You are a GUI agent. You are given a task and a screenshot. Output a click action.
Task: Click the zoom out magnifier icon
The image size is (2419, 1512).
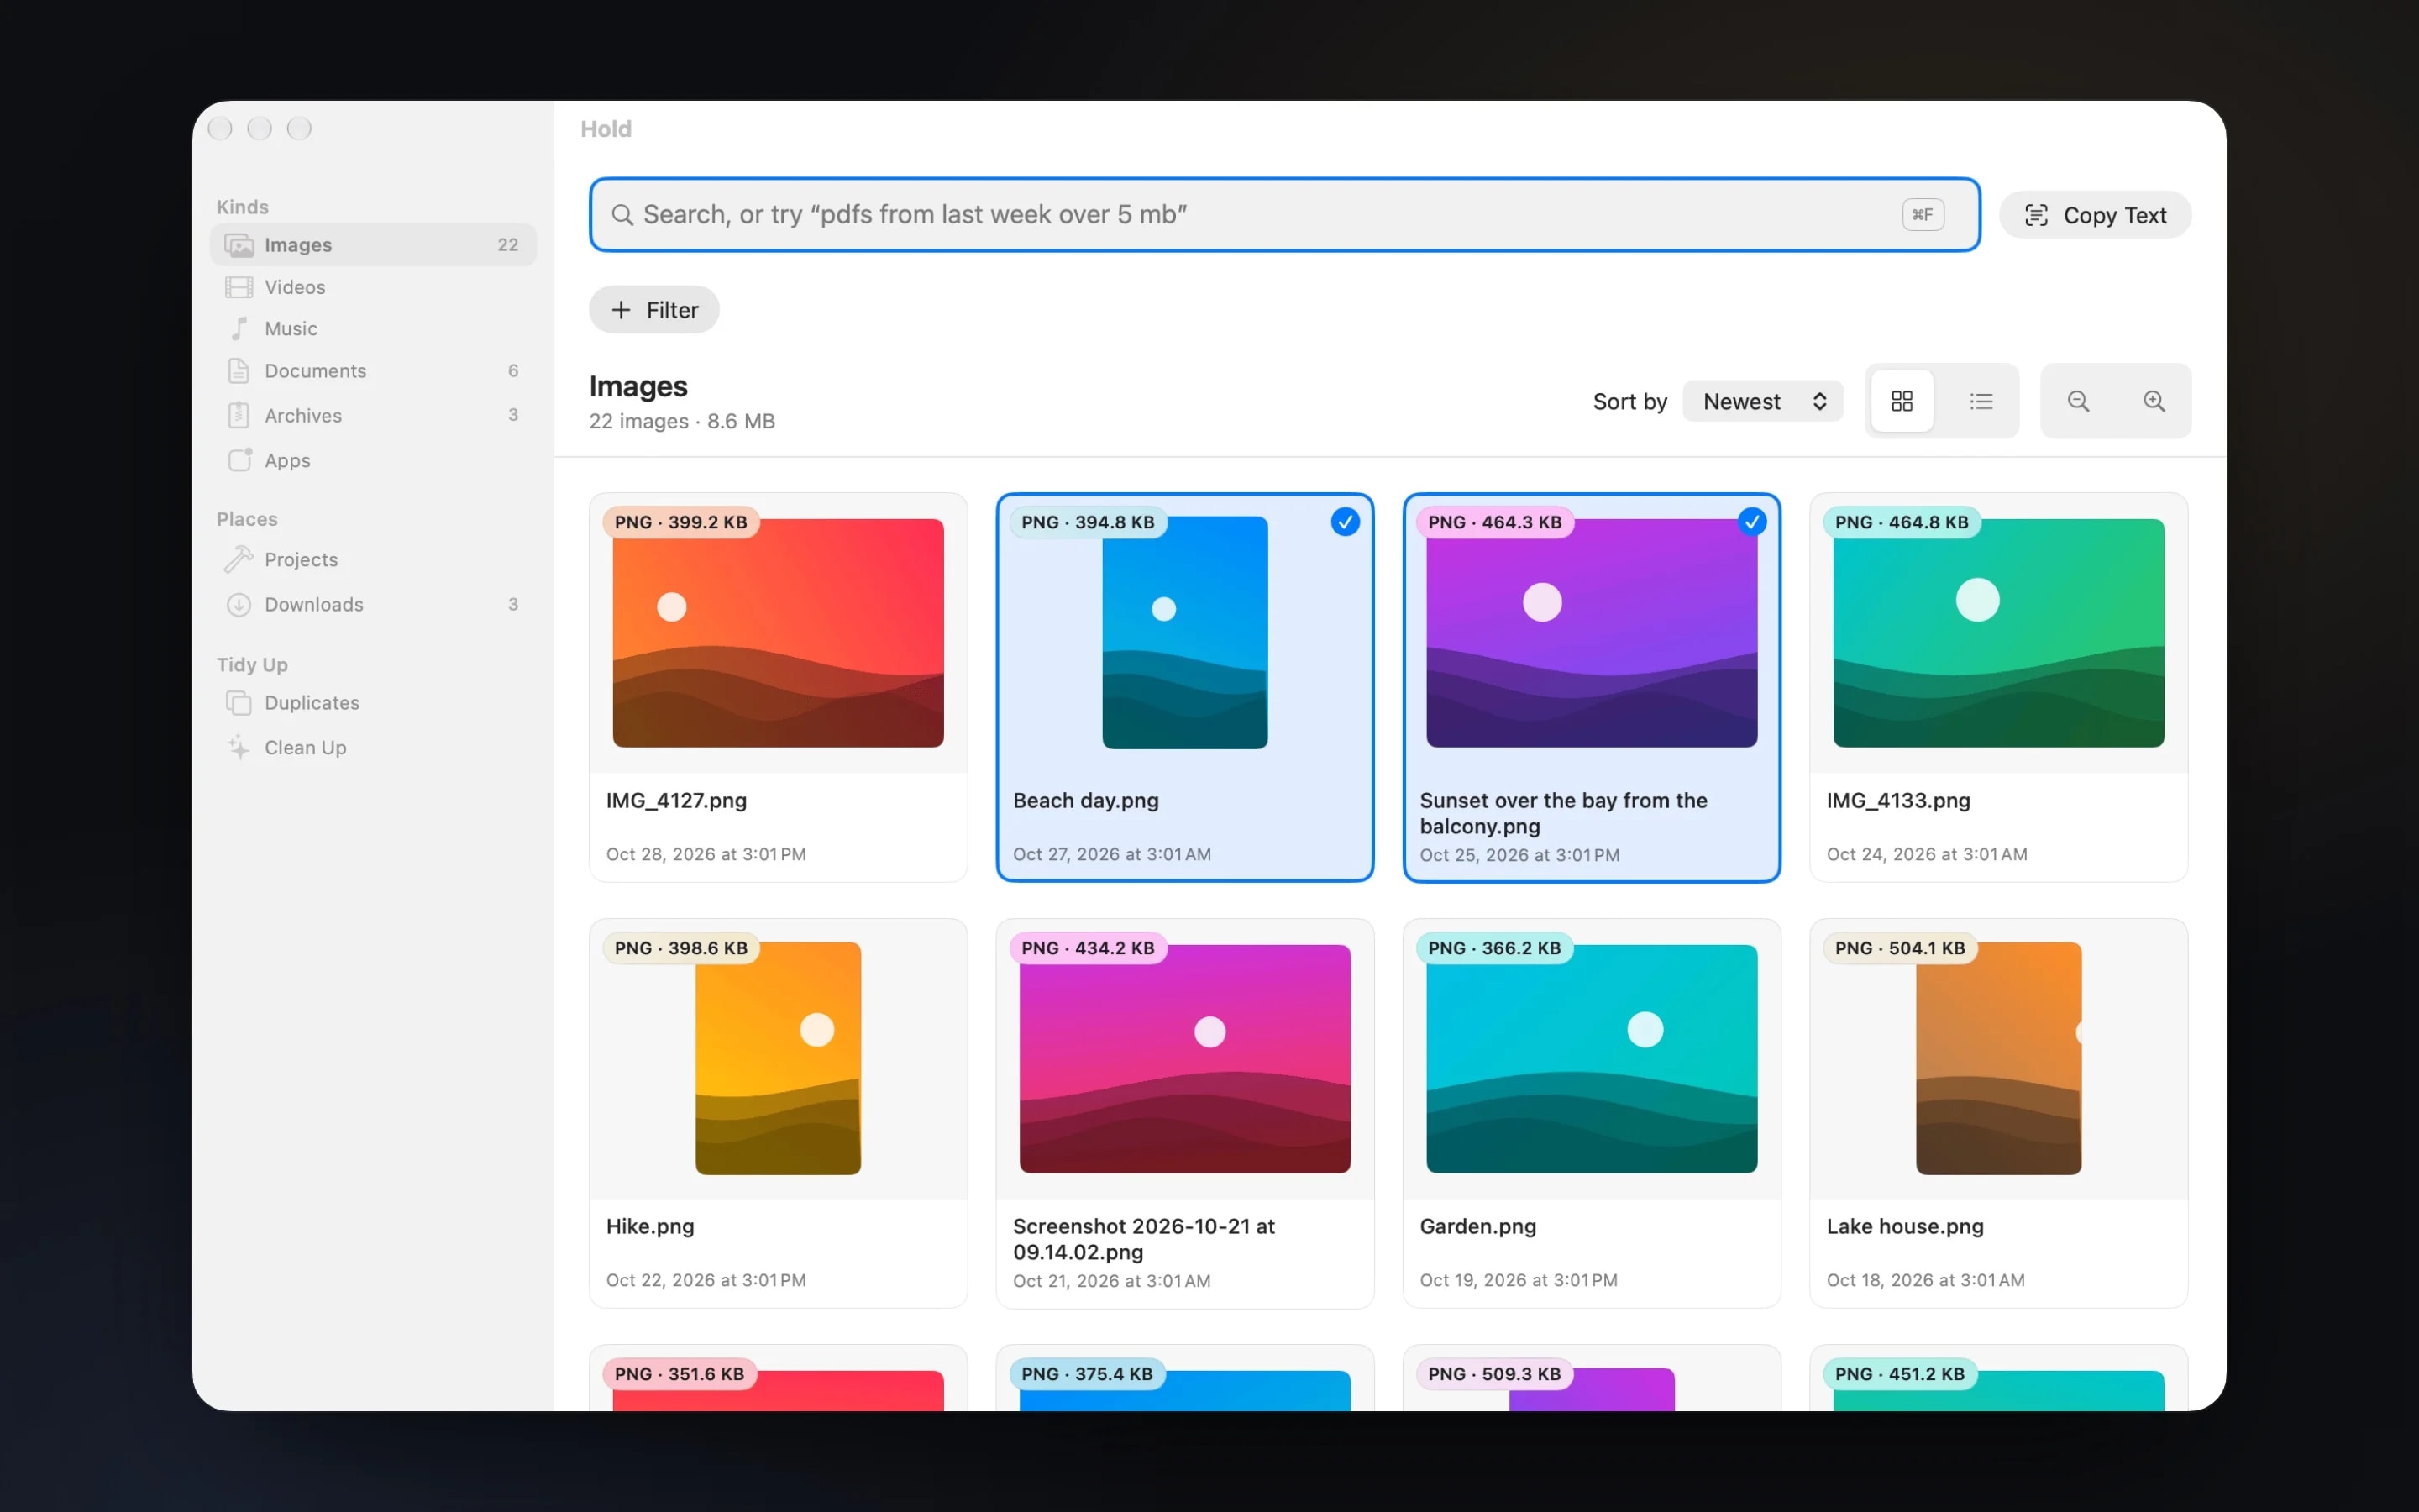coord(2078,401)
